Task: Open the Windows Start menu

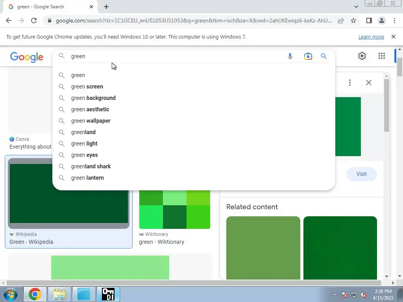Action: click(10, 294)
